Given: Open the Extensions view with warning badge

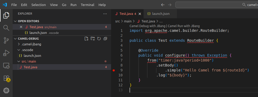Looking at the screenshot, I should (x=7, y=78).
